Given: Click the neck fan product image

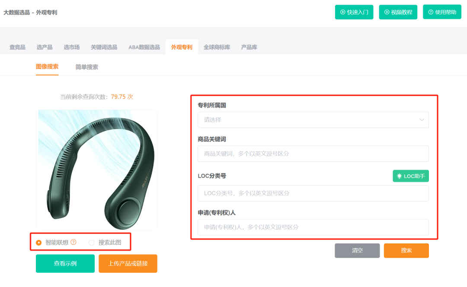Looking at the screenshot, I should coord(97,168).
